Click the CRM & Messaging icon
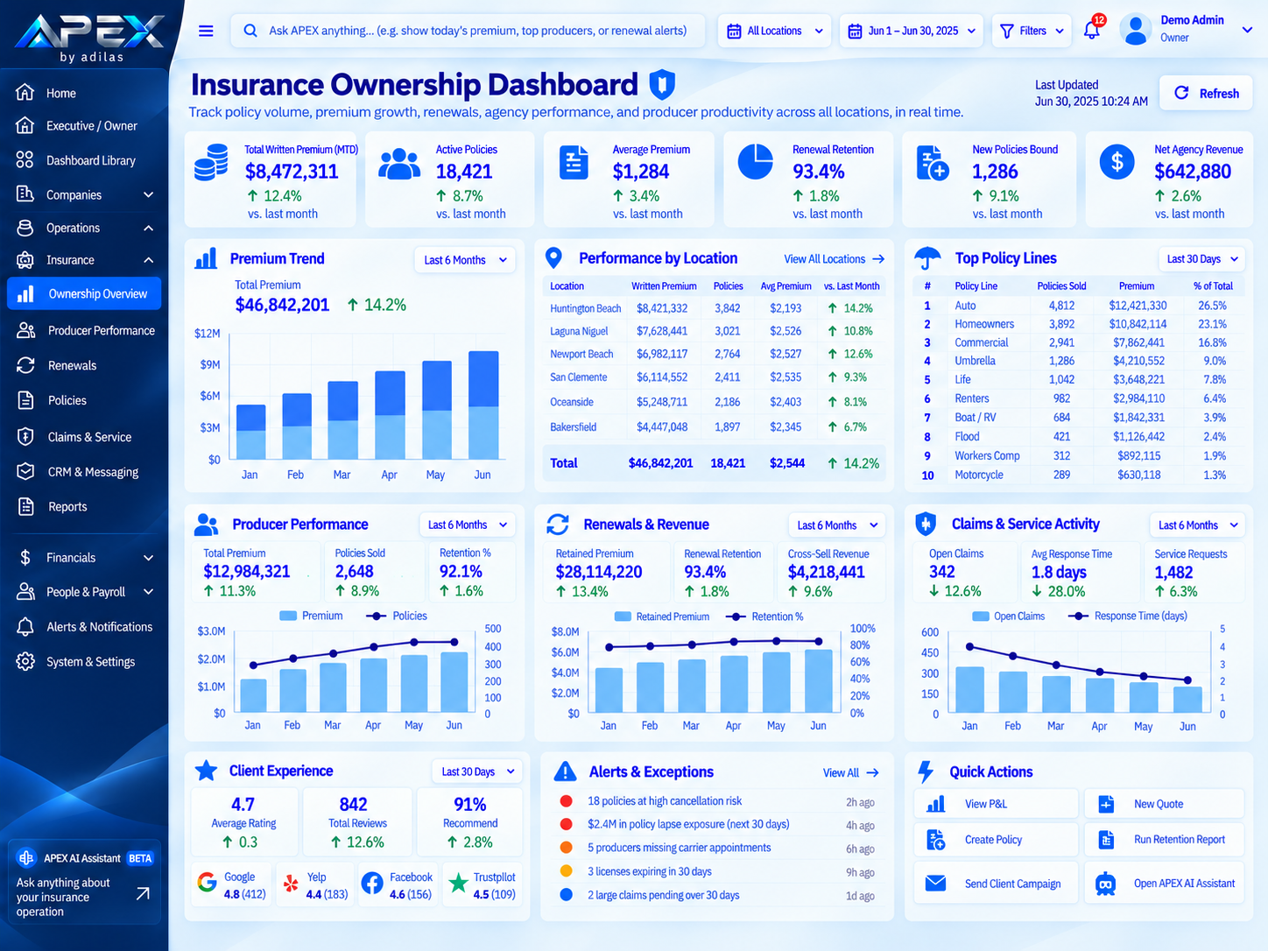 [x=26, y=471]
